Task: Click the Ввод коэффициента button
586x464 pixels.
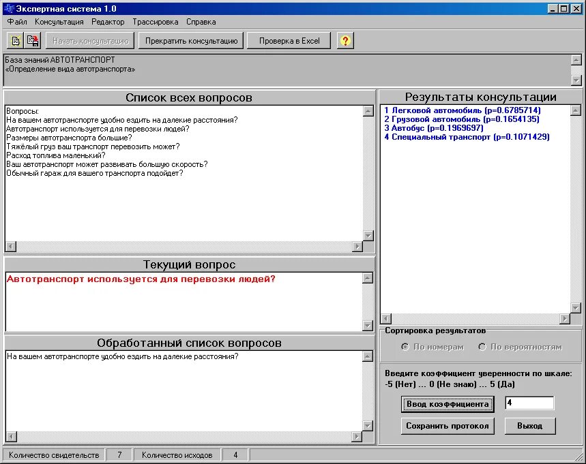Action: tap(448, 404)
